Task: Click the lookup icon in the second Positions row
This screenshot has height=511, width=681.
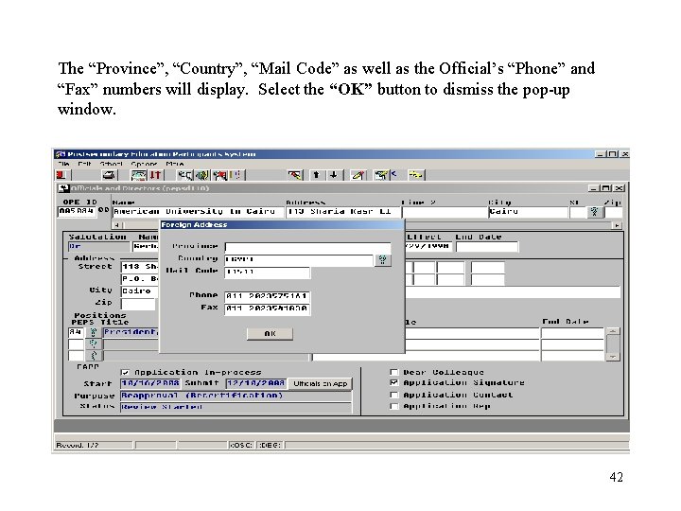Action: pos(93,344)
